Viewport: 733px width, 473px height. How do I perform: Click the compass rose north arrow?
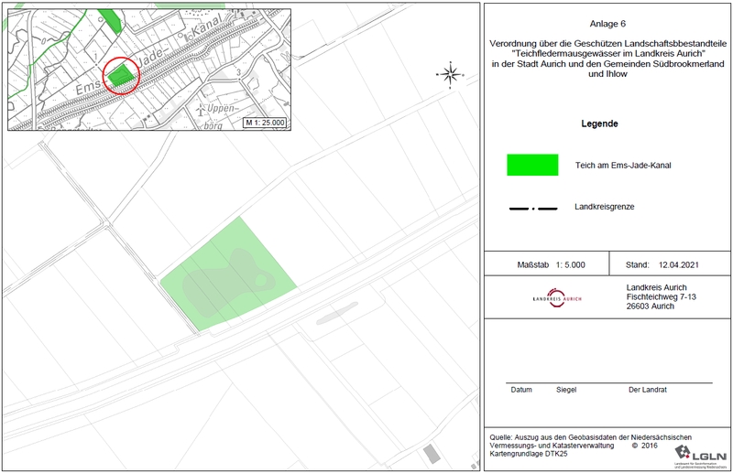click(x=449, y=74)
